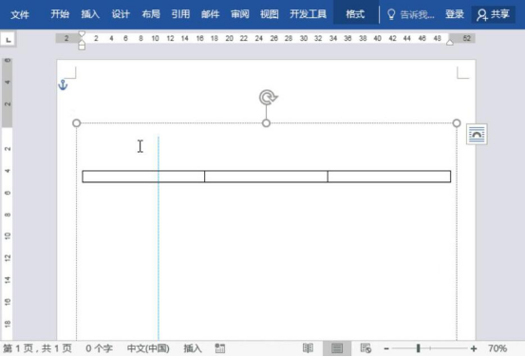This screenshot has height=357, width=525.
Task: Select the 审阅 tab
Action: pyautogui.click(x=240, y=14)
